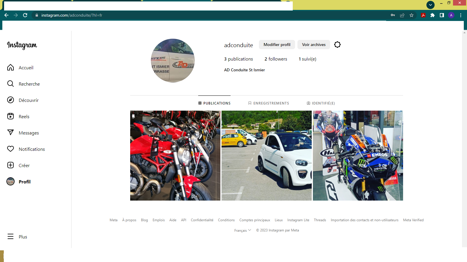Open red Ducati motorcycles post

click(x=175, y=155)
